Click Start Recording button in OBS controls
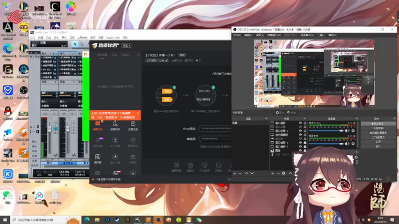The image size is (399, 224). (378, 128)
